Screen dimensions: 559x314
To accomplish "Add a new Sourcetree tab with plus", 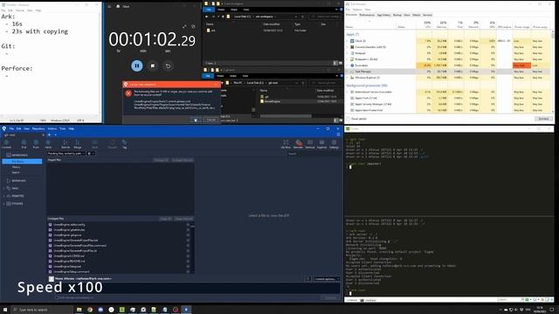I will pos(49,135).
